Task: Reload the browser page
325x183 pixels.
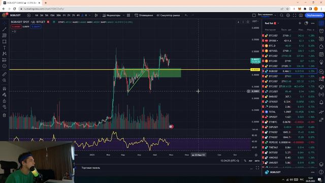Action: click(15, 9)
